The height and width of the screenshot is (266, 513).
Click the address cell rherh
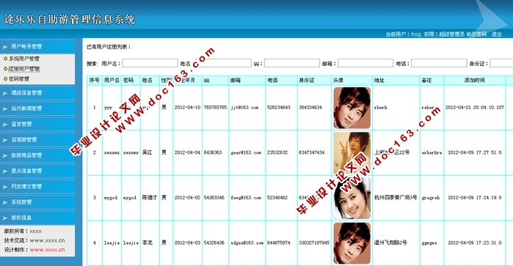381,108
